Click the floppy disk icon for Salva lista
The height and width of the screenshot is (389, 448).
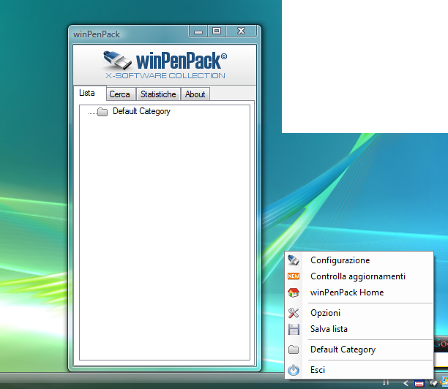tap(294, 329)
